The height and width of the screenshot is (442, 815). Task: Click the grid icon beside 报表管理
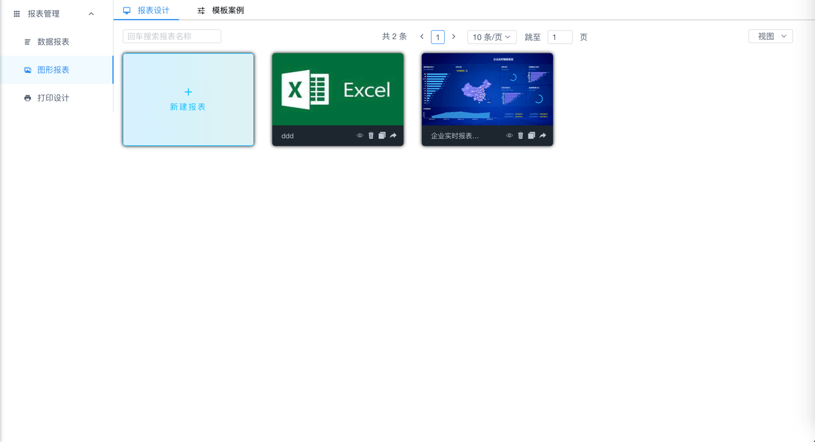pos(17,14)
